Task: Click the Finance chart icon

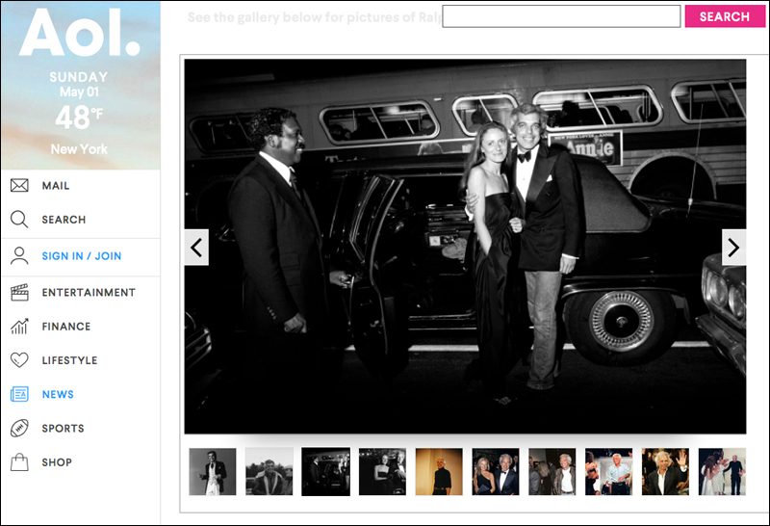Action: [19, 327]
